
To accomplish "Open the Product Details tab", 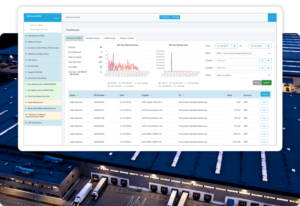I will pyautogui.click(x=127, y=38).
